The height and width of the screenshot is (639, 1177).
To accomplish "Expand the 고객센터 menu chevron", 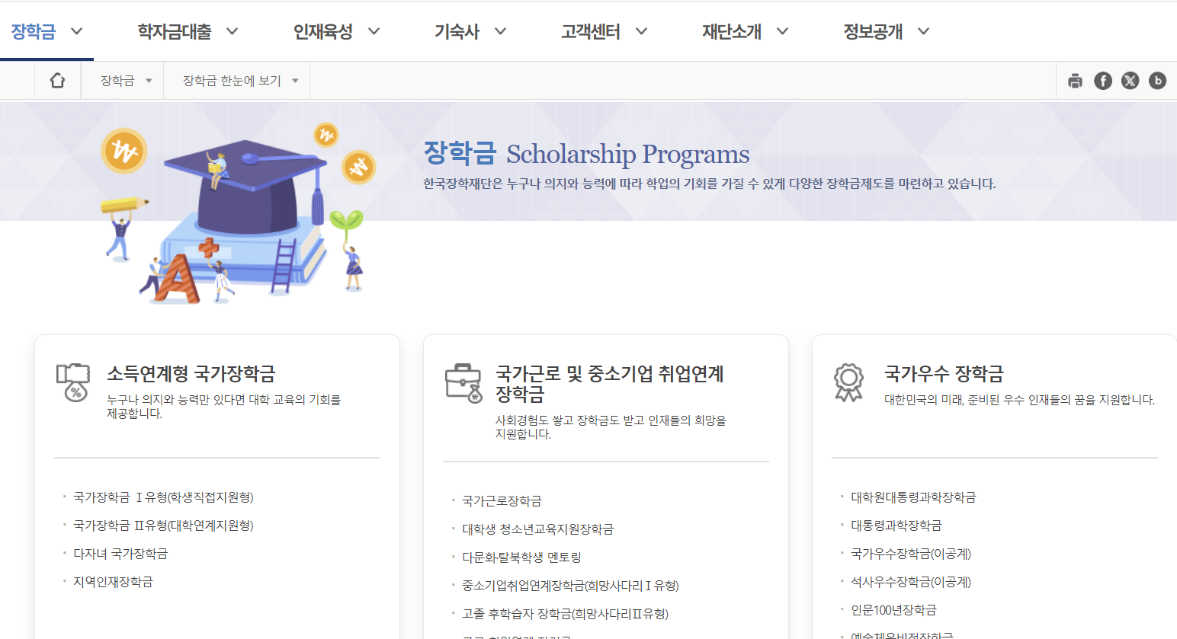I will click(x=643, y=31).
